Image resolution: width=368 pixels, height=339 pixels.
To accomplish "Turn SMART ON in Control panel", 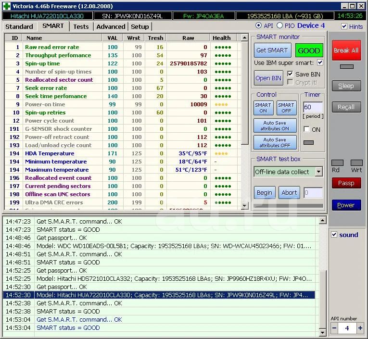I will tap(263, 108).
